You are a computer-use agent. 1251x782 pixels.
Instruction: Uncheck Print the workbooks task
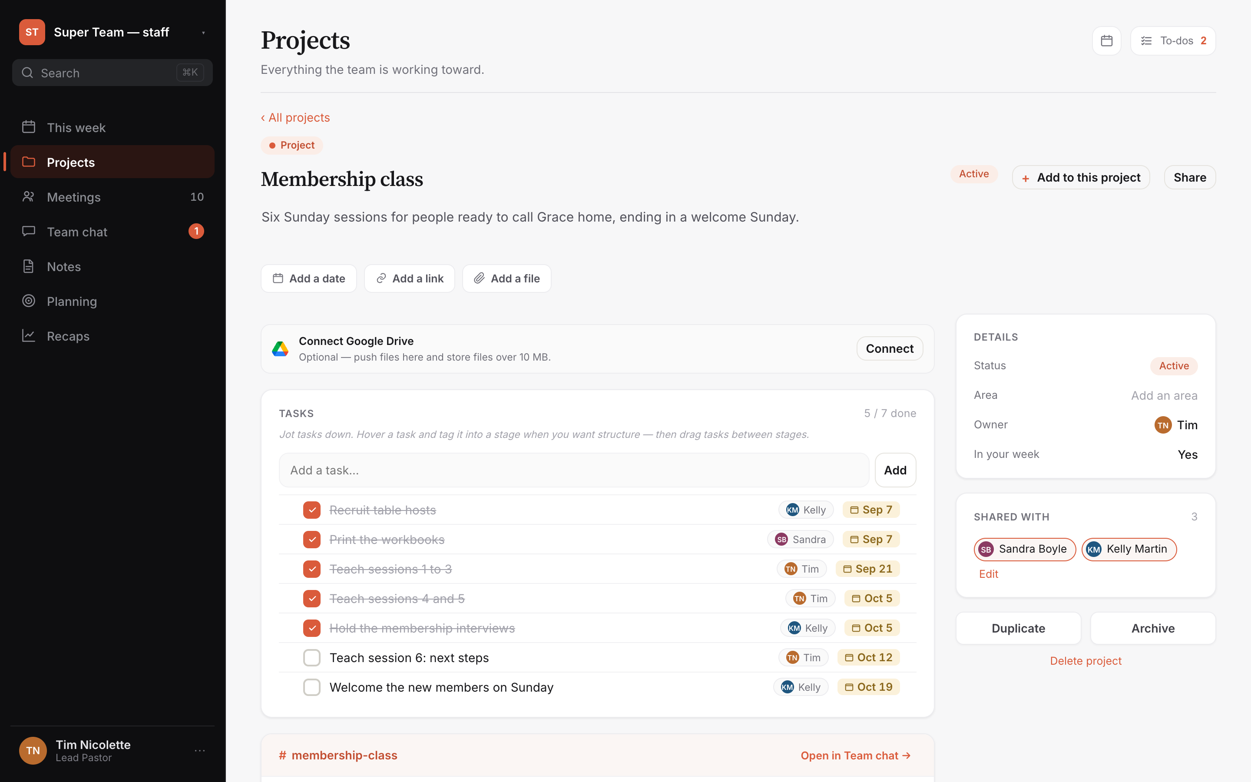coord(312,540)
